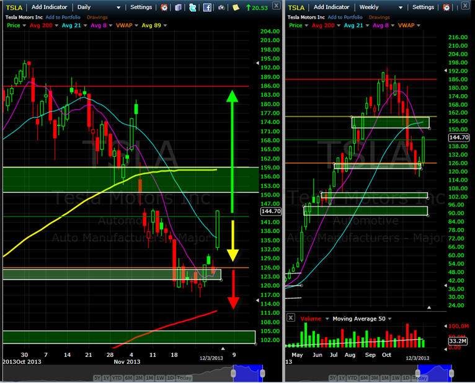Select 1D range in Daily chart
This screenshot has width=475, height=383.
coord(171,378)
